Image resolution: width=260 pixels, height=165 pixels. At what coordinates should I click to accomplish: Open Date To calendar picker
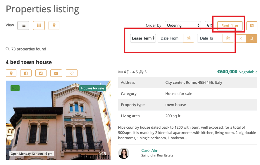click(228, 38)
